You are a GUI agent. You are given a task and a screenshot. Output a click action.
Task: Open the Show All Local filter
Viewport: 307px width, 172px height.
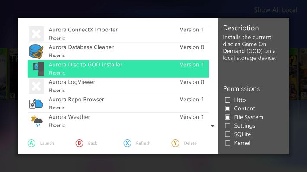275,10
